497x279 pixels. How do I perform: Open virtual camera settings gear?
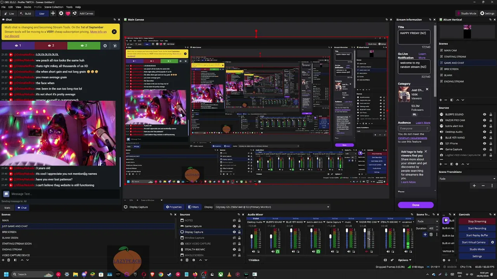pos(492,242)
